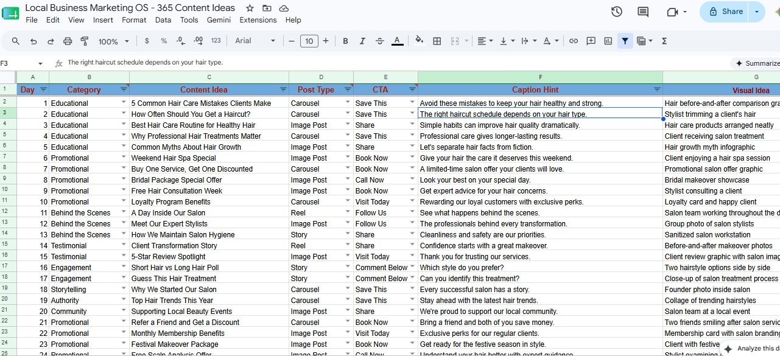Select cell "Top Hair Trends This Year"
The width and height of the screenshot is (780, 356).
pyautogui.click(x=209, y=301)
